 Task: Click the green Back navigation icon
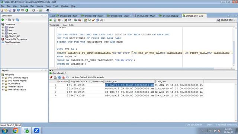point(27,10)
